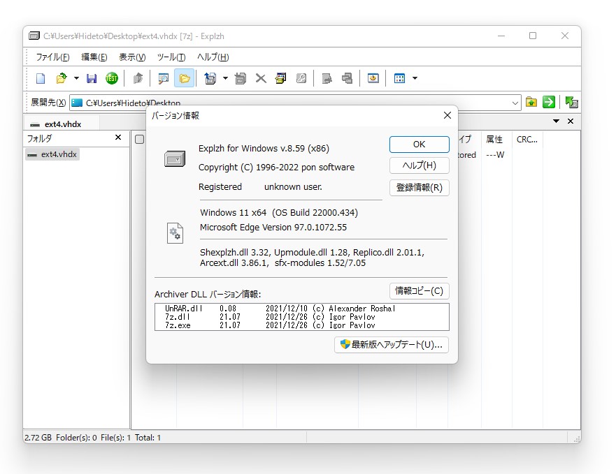Viewport: 616px width, 474px height.
Task: Open the download/update toolbar icon
Action: [x=372, y=78]
